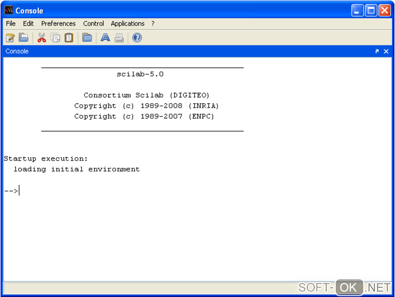Open the Control menu
Viewport: 395px width, 297px height.
tap(93, 24)
